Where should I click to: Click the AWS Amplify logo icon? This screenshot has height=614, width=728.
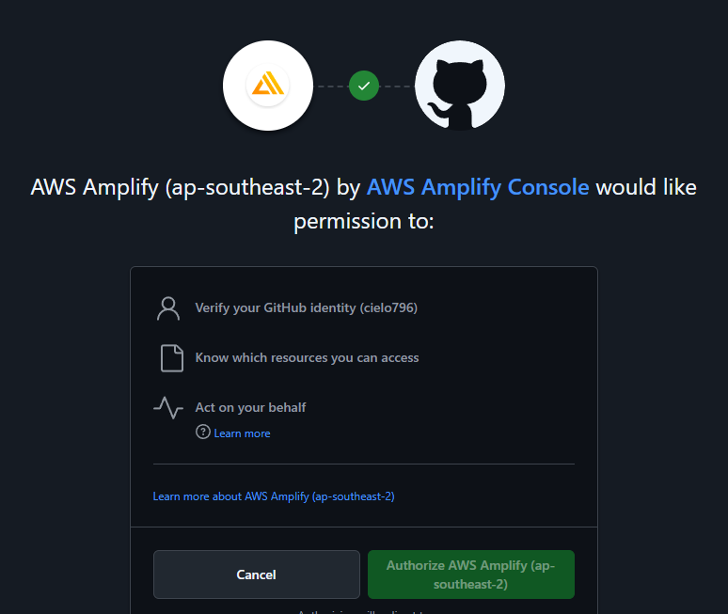tap(267, 86)
